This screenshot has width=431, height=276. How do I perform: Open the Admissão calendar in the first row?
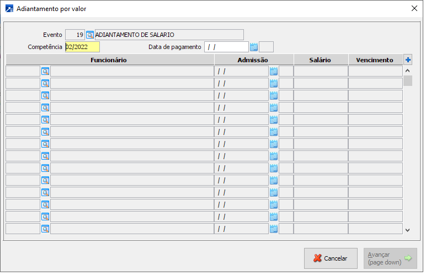point(274,71)
